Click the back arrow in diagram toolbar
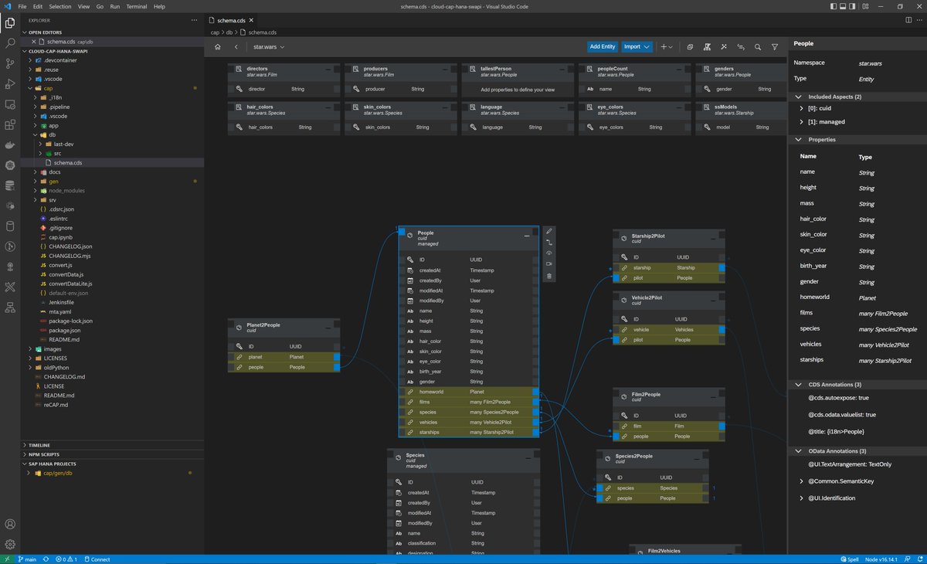 click(236, 47)
